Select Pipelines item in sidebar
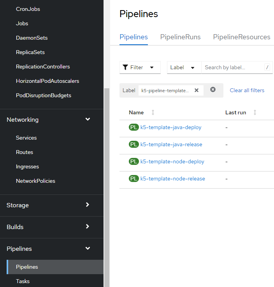The width and height of the screenshot is (274, 287). [55, 267]
